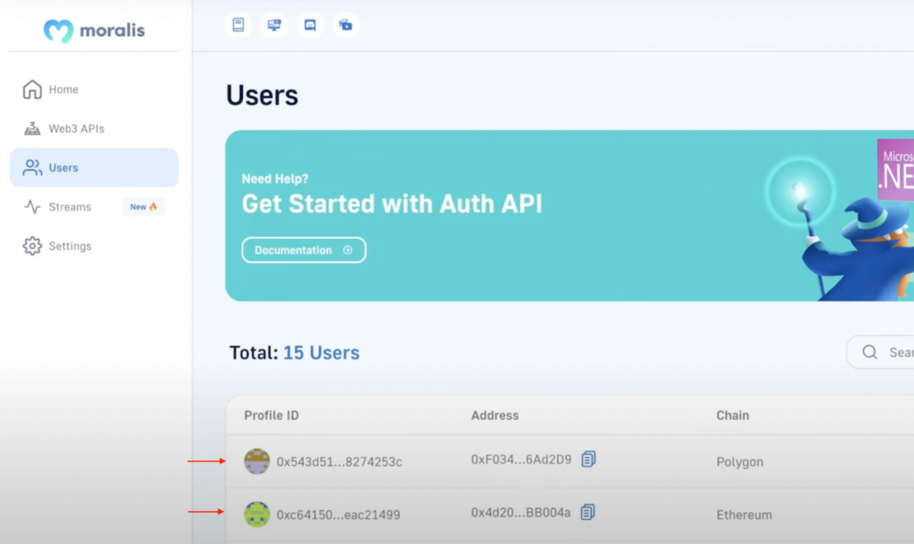Click the Get Started with Auth API heading
Viewport: 914px width, 544px height.
click(392, 204)
